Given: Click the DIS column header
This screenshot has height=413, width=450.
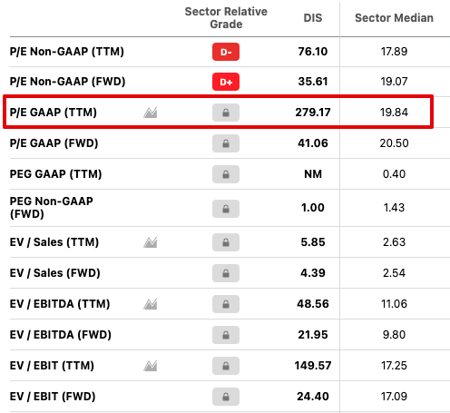Looking at the screenshot, I should point(313,18).
